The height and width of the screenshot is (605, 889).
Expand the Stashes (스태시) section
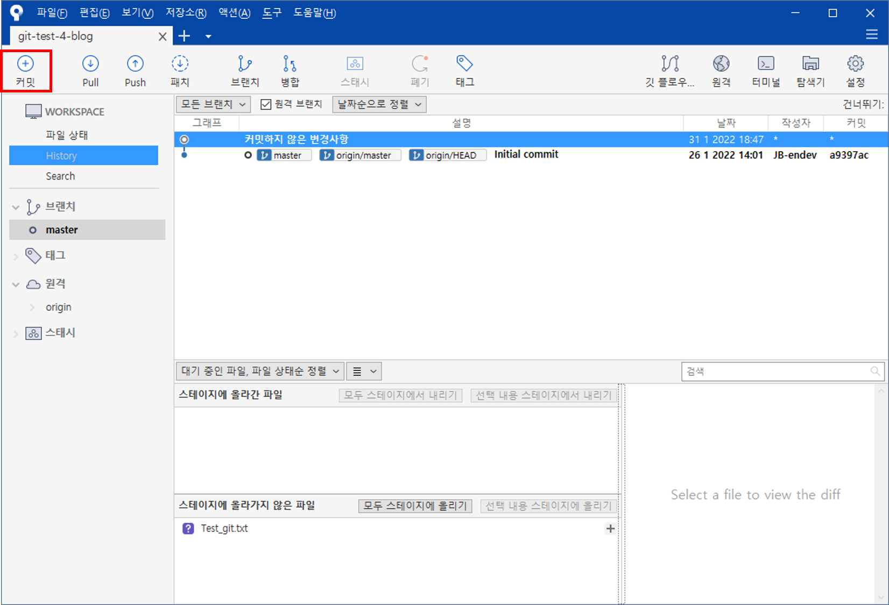point(16,334)
